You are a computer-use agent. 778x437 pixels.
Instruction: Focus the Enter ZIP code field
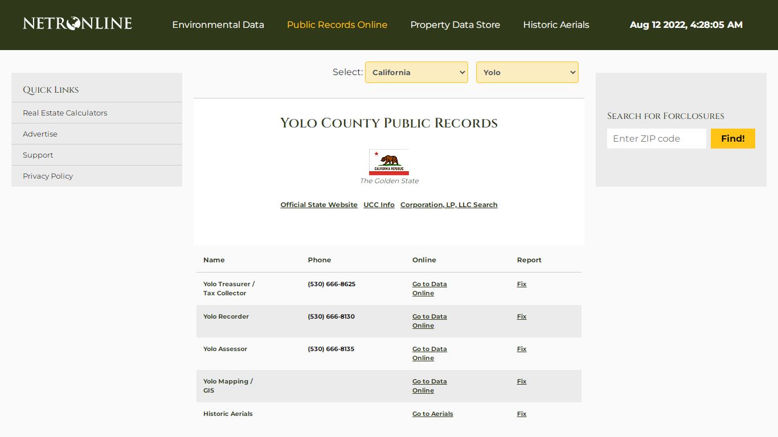coord(657,138)
